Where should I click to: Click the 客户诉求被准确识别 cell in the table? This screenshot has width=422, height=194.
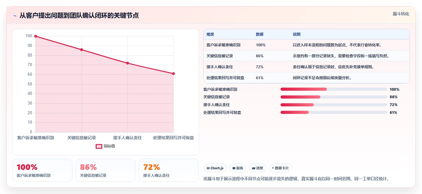[223, 45]
